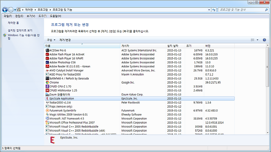Click the vertical scrollbar thumb
Viewport: 271px width, 152px height.
pos(267,67)
